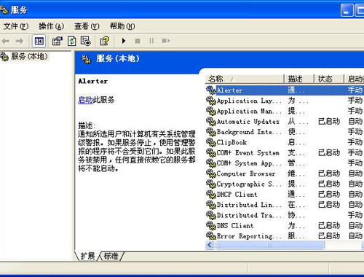Click the gear icon for Distributed Lin...
Image resolution: width=364 pixels, height=277 pixels.
click(x=211, y=205)
